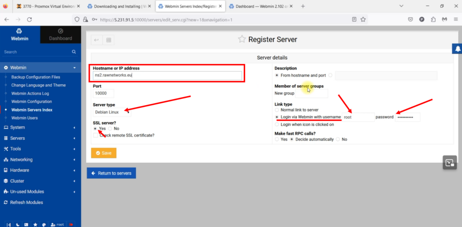Open theme configuration palette icon
The image size is (462, 227).
pos(44,224)
